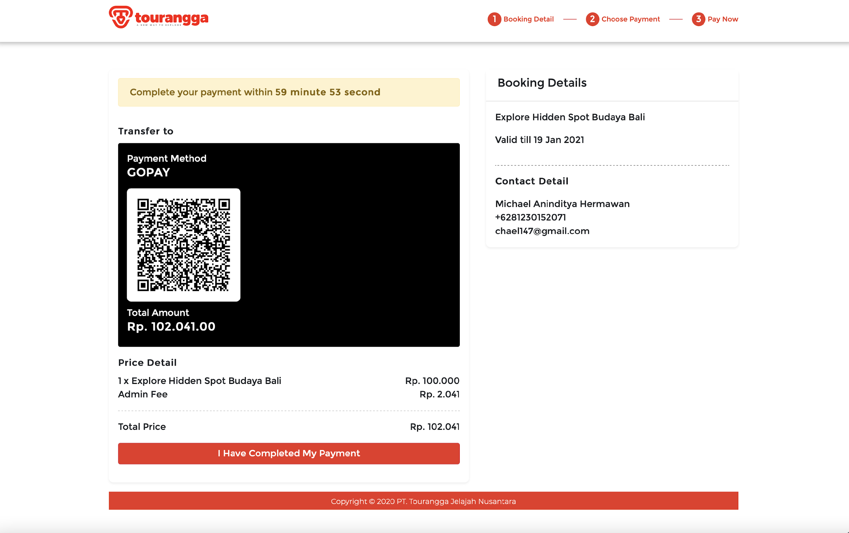The image size is (849, 533).
Task: Go to Booking Detail step
Action: coord(528,19)
